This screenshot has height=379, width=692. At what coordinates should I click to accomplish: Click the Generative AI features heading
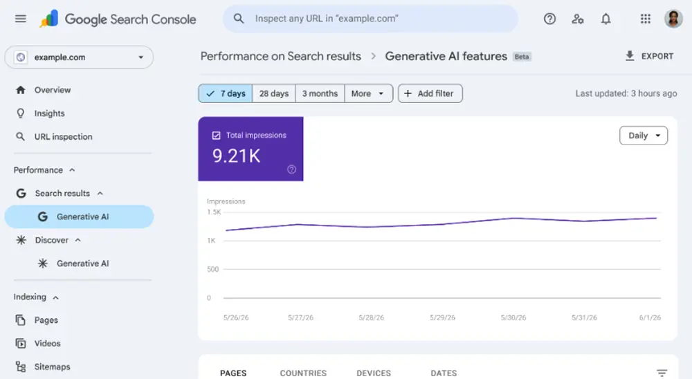tap(446, 56)
